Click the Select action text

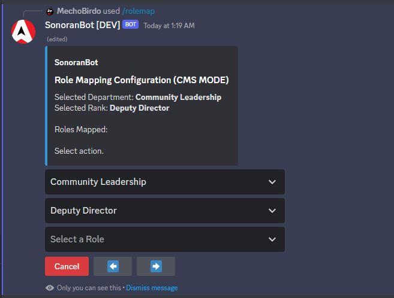79,151
